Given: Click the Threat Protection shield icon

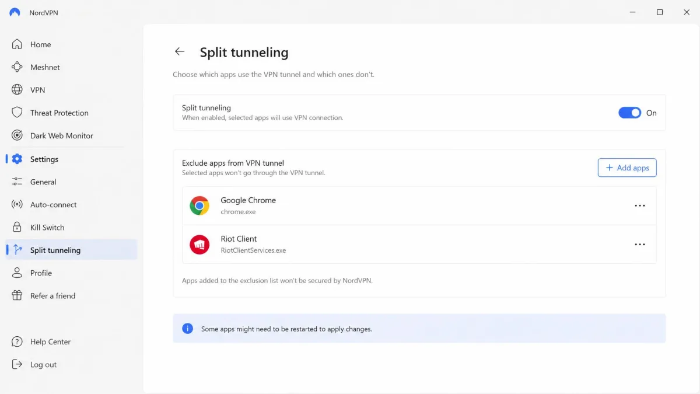Looking at the screenshot, I should click(17, 113).
